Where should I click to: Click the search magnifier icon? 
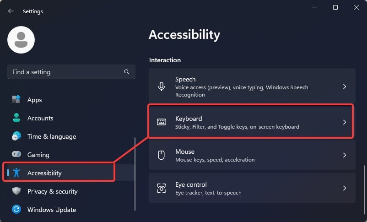pyautogui.click(x=127, y=72)
